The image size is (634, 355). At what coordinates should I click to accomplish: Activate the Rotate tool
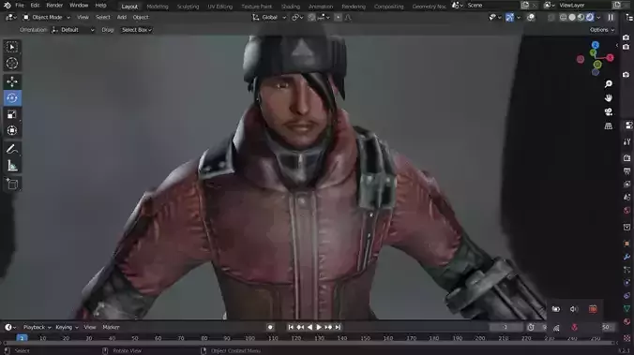[x=12, y=97]
